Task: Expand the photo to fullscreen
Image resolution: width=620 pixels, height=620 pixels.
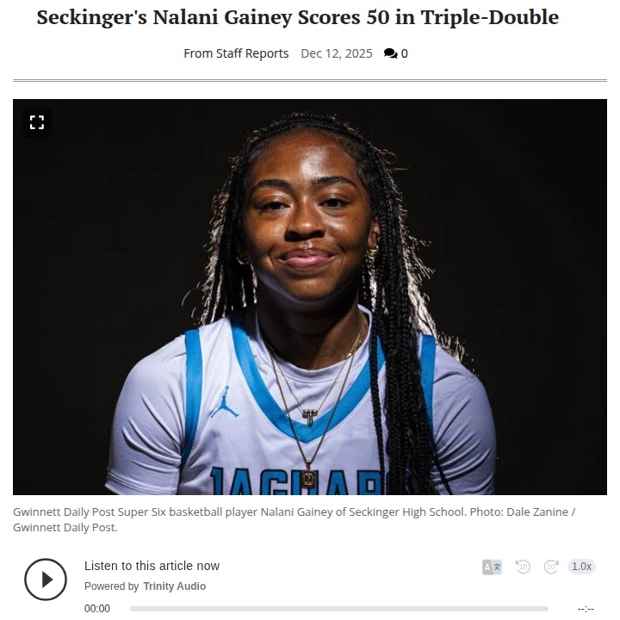Action: pos(37,122)
